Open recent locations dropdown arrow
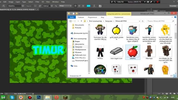The height and width of the screenshot is (100, 178). point(78,21)
